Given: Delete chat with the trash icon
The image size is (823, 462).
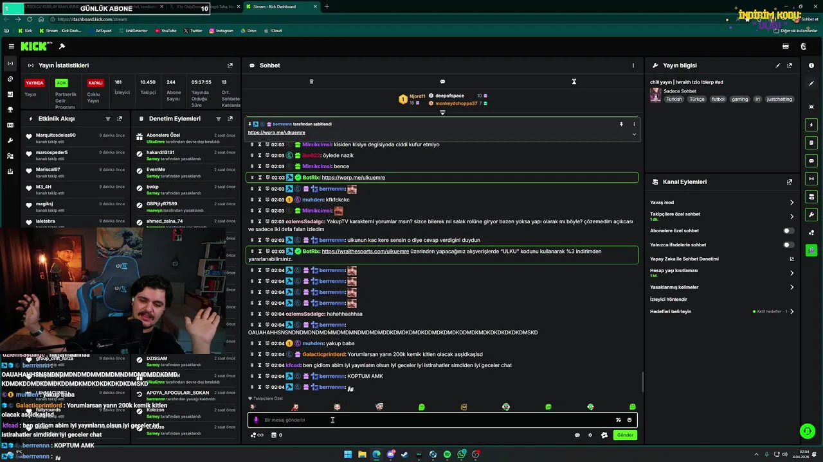Looking at the screenshot, I should coord(311,81).
